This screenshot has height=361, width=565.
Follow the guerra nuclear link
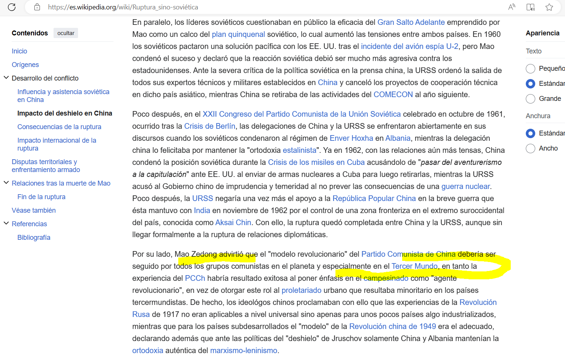click(465, 186)
